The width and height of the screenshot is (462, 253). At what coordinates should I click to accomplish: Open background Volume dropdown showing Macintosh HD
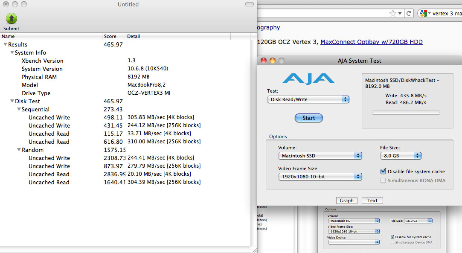[x=354, y=221]
